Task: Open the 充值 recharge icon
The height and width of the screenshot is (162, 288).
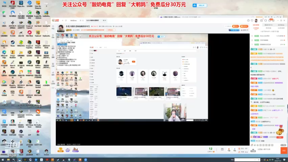Action: point(229,150)
